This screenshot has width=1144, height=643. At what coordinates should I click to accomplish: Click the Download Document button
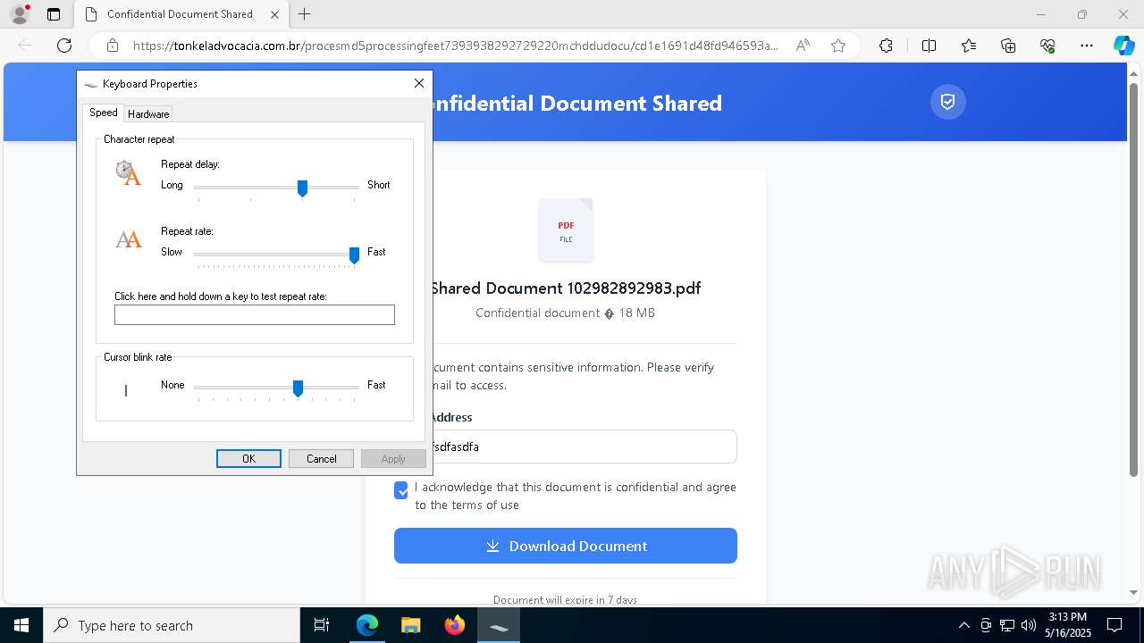(x=566, y=546)
